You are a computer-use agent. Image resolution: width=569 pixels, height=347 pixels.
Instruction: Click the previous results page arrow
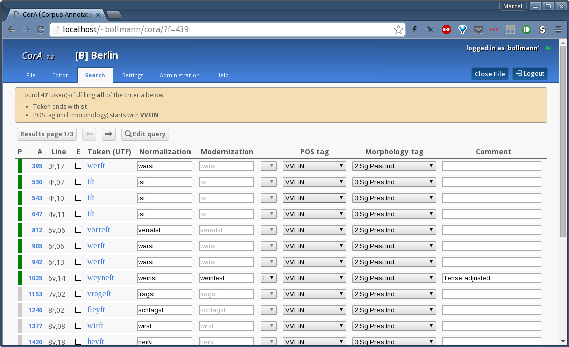(89, 134)
